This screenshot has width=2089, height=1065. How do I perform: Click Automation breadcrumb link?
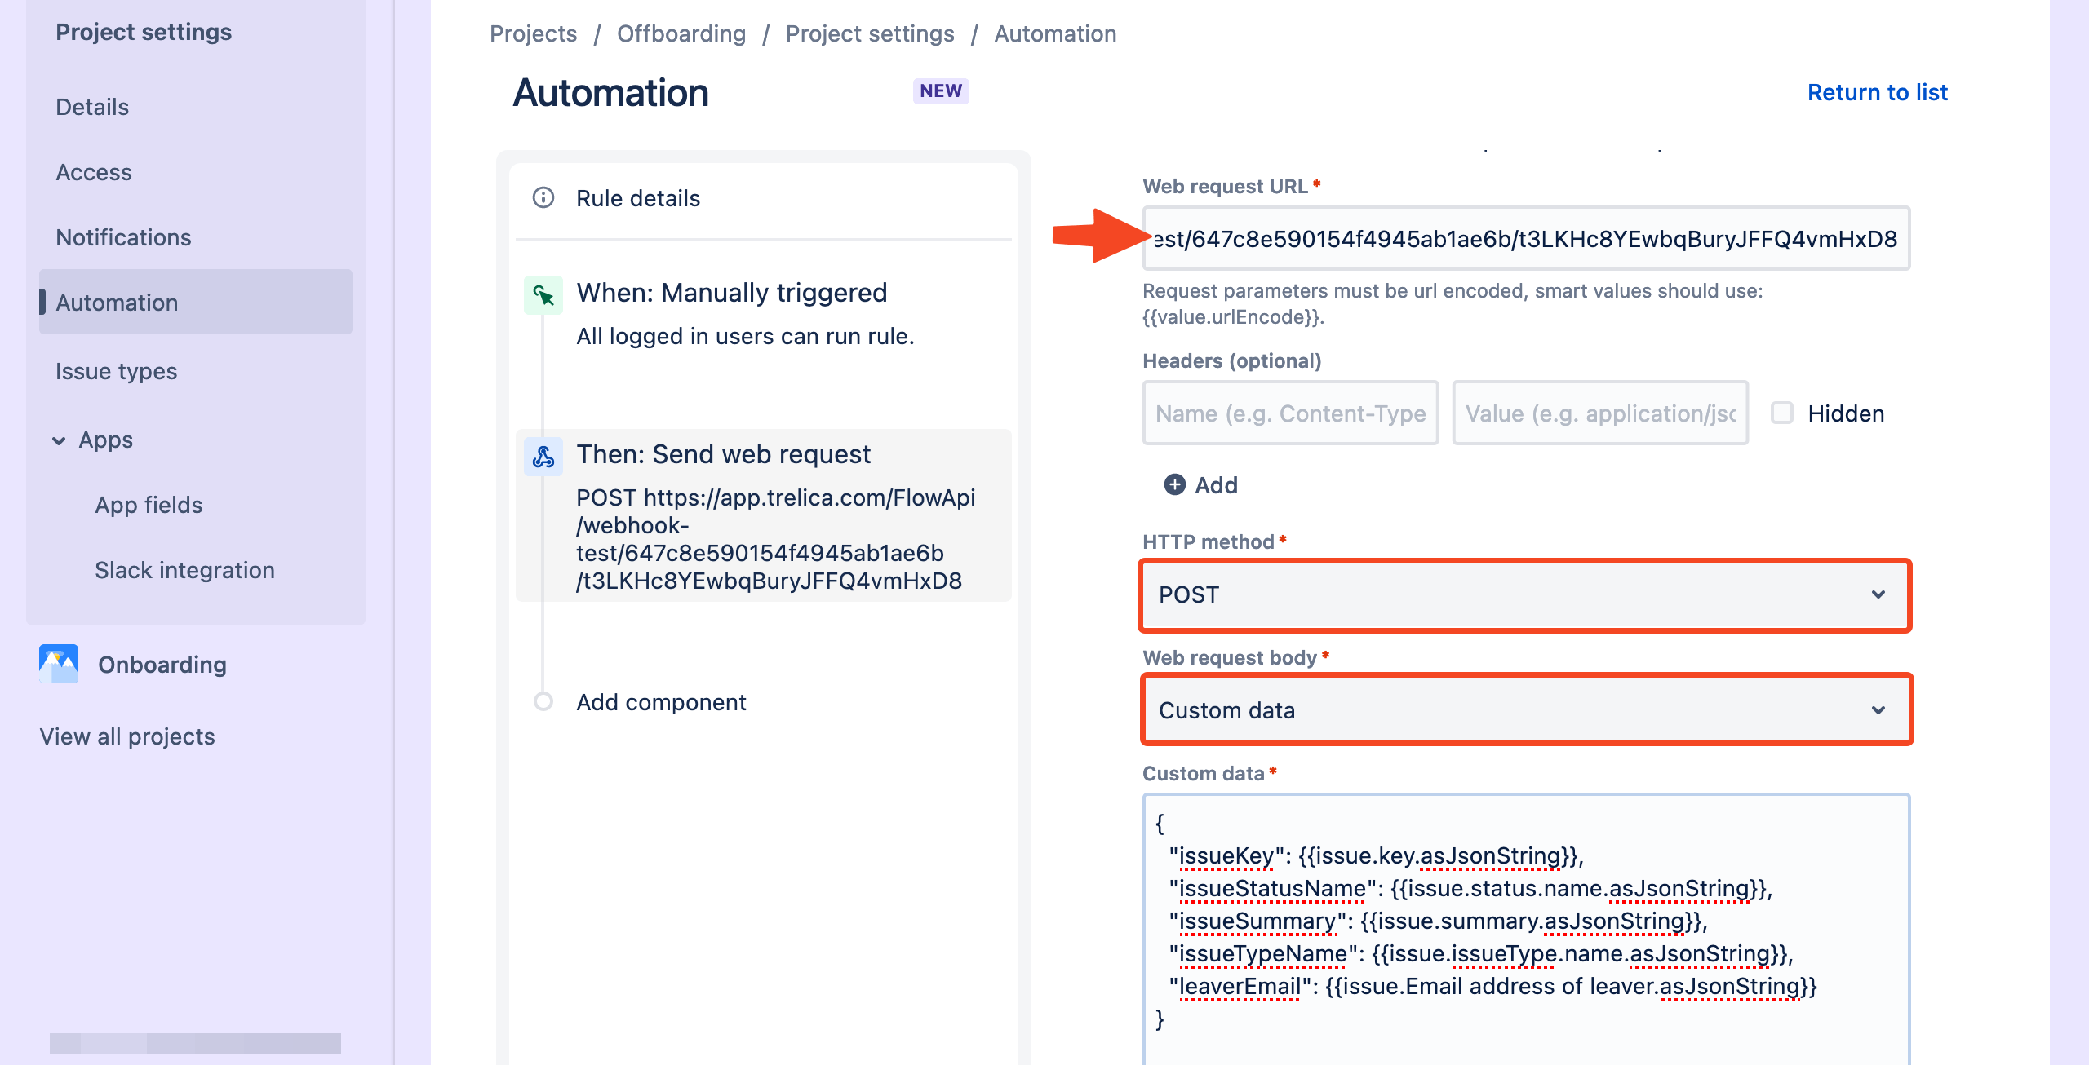pos(1055,33)
